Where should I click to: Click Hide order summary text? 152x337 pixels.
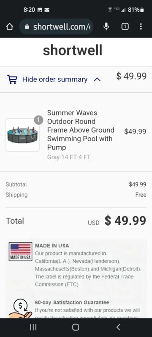pos(55,79)
